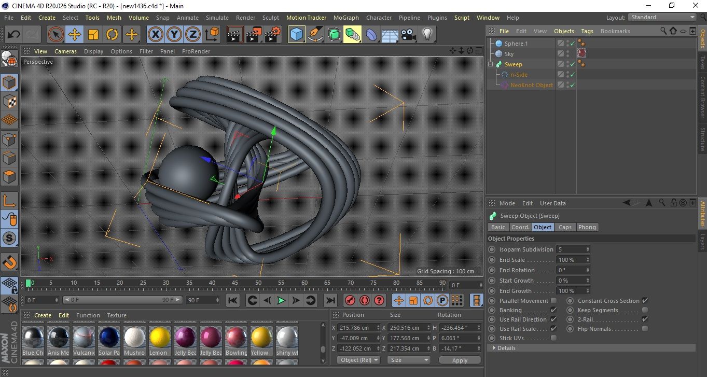This screenshot has width=707, height=377.
Task: Click the Render View clapperboard icon
Action: 235,35
